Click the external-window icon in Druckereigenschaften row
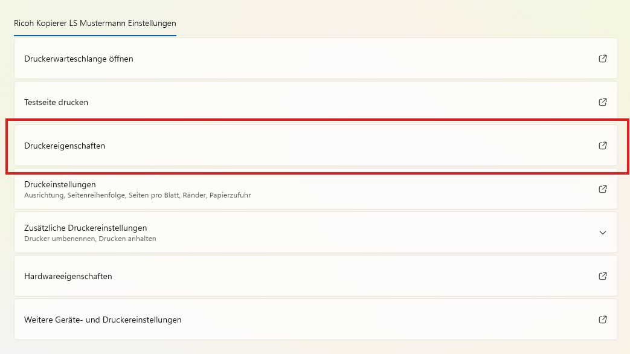Screen dimensions: 630x354 pos(602,146)
